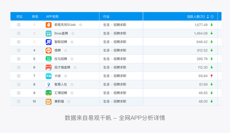Click the 1,464.08 active users value

point(201,33)
